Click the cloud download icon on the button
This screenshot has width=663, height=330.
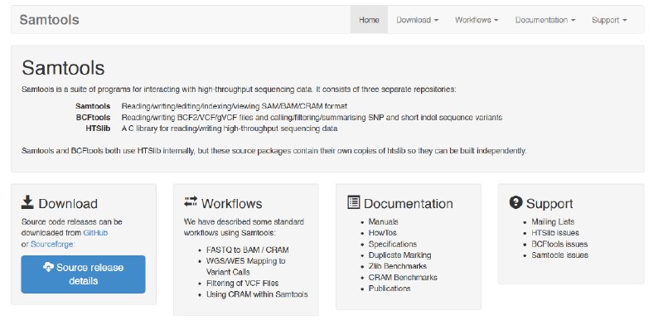coord(49,267)
